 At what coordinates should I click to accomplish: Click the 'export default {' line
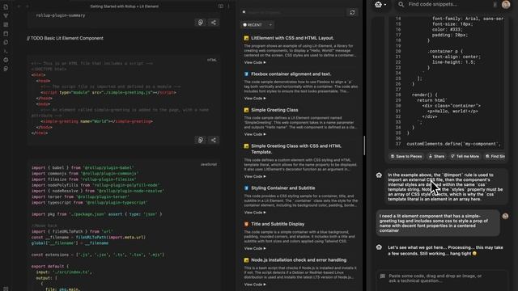pos(50,266)
